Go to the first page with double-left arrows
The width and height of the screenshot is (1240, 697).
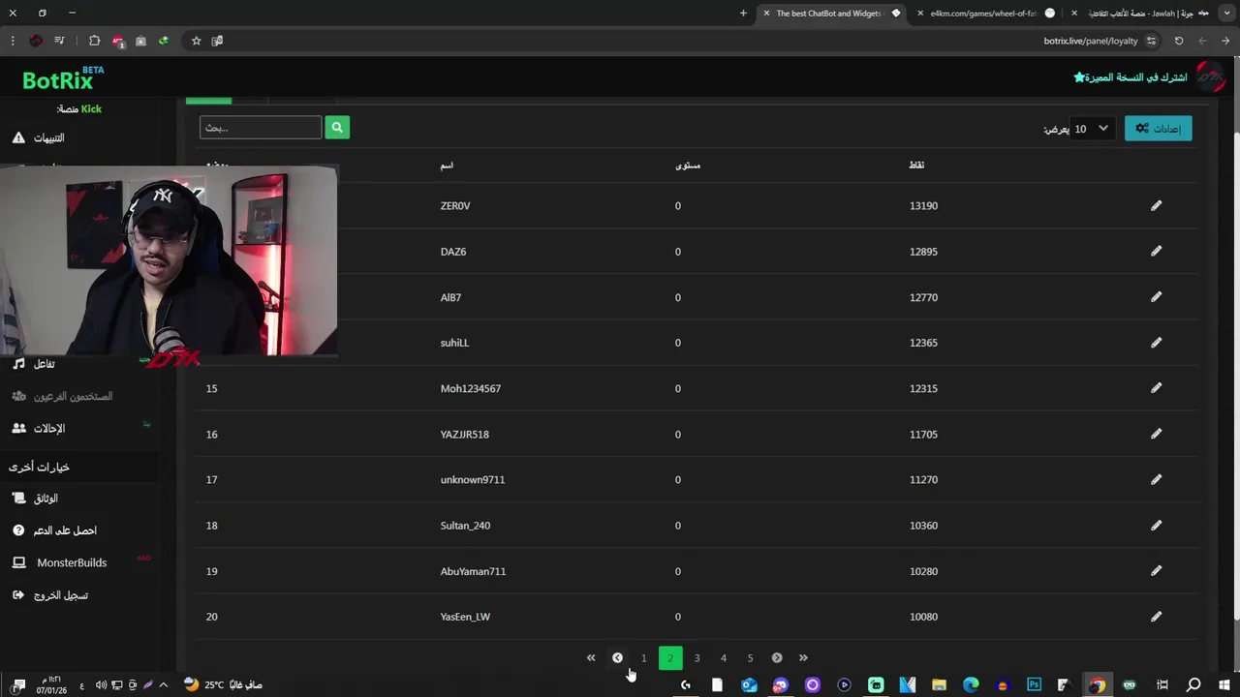coord(591,658)
